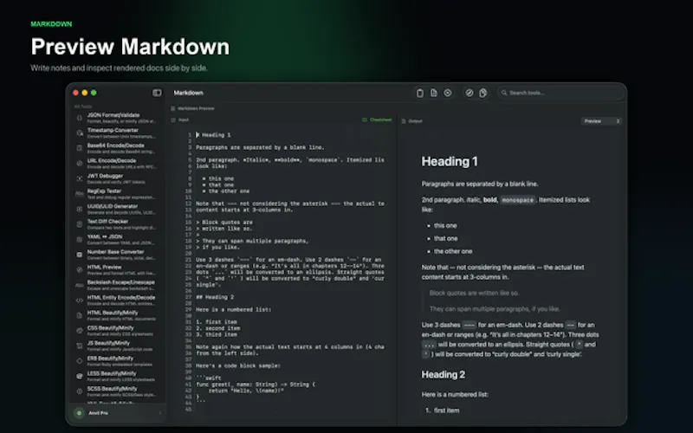The image size is (693, 433).
Task: Click rendered 'Heading 2' in preview
Action: (444, 375)
